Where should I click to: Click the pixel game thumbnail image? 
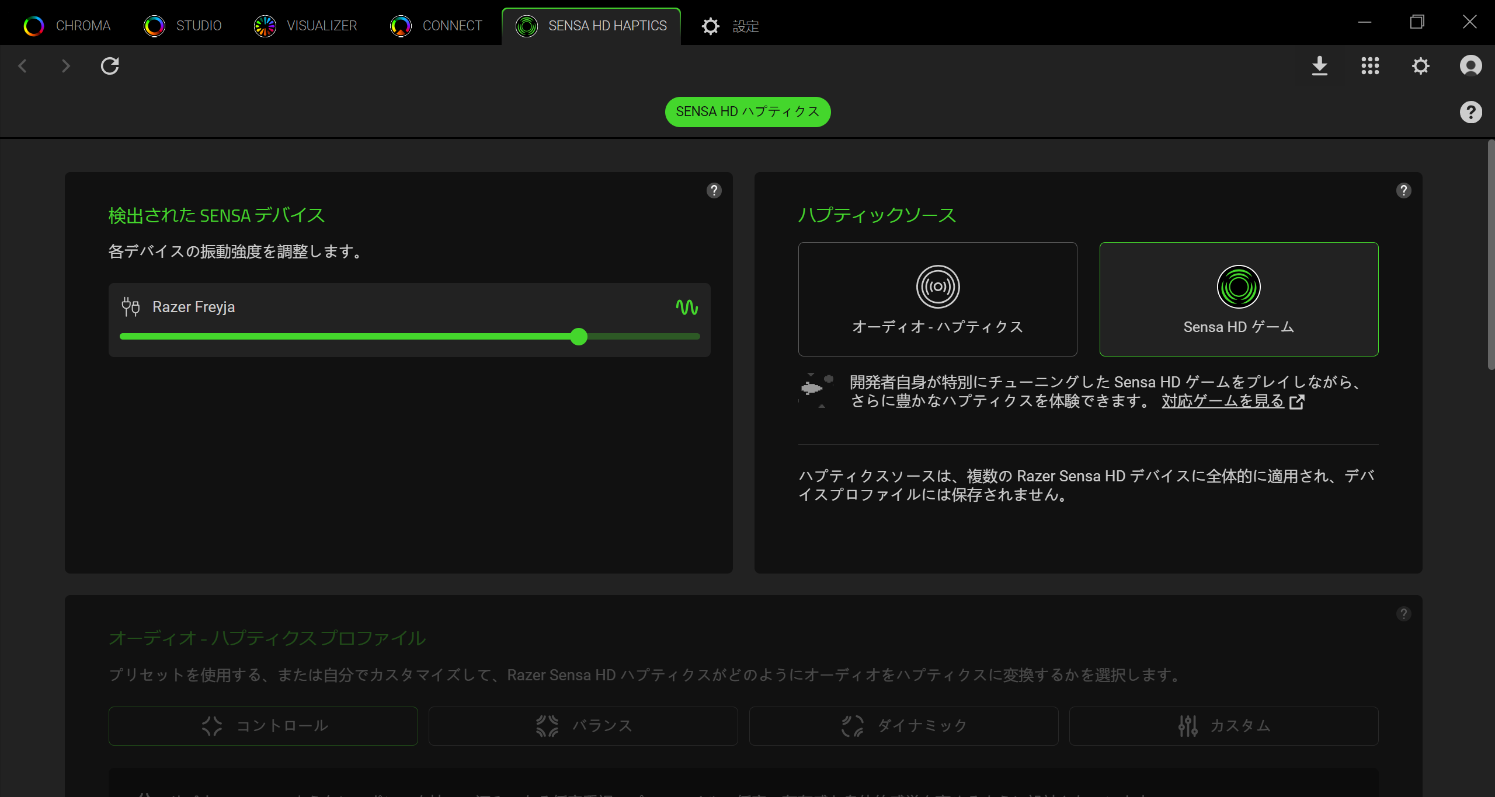click(x=816, y=390)
